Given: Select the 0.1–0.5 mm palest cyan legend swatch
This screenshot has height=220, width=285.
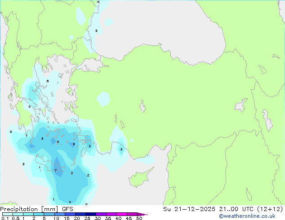Looking at the screenshot, I should pos(8,214).
